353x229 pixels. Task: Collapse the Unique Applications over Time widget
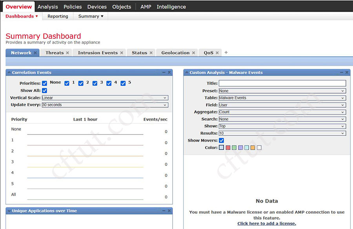164,211
